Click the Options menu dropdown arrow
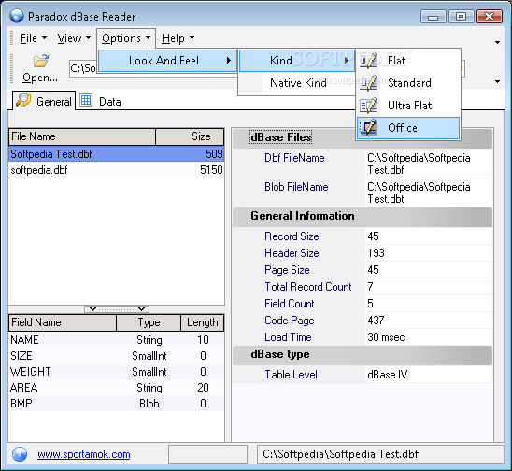Image resolution: width=512 pixels, height=471 pixels. point(149,38)
